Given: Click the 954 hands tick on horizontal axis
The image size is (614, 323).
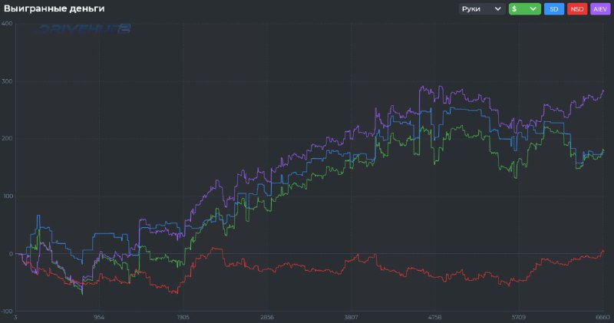Looking at the screenshot, I should pos(99,317).
